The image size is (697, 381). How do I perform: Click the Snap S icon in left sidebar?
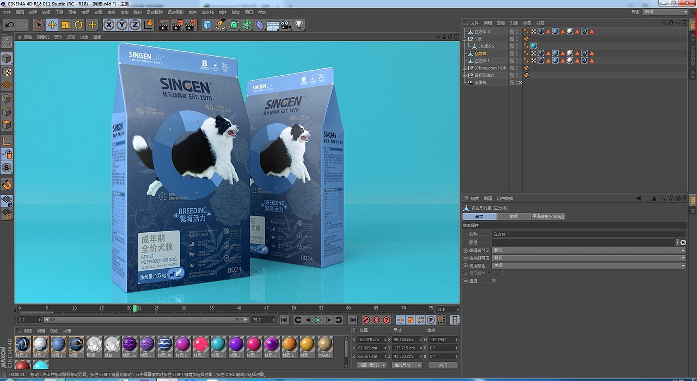pyautogui.click(x=7, y=167)
